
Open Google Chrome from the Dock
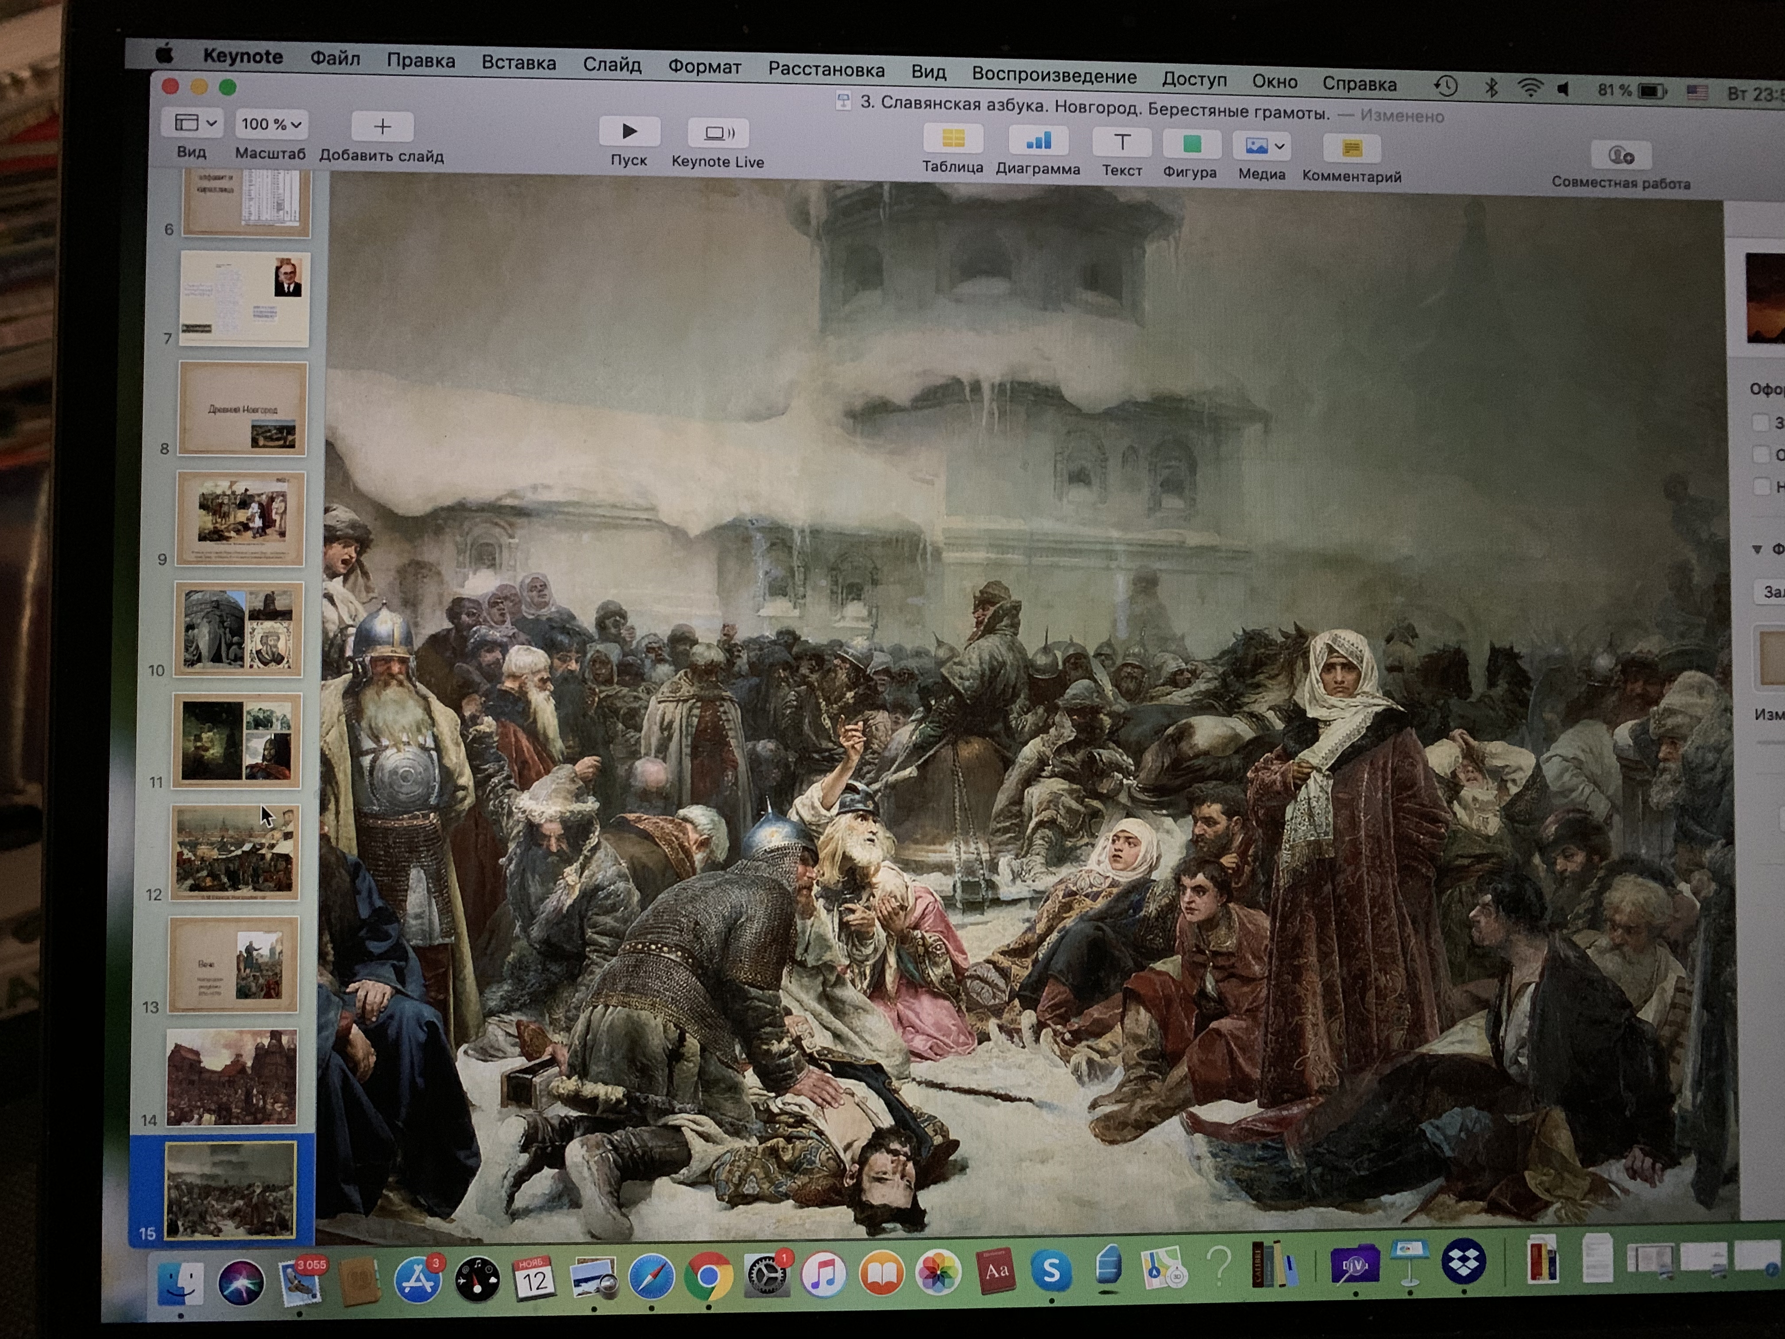[x=708, y=1276]
